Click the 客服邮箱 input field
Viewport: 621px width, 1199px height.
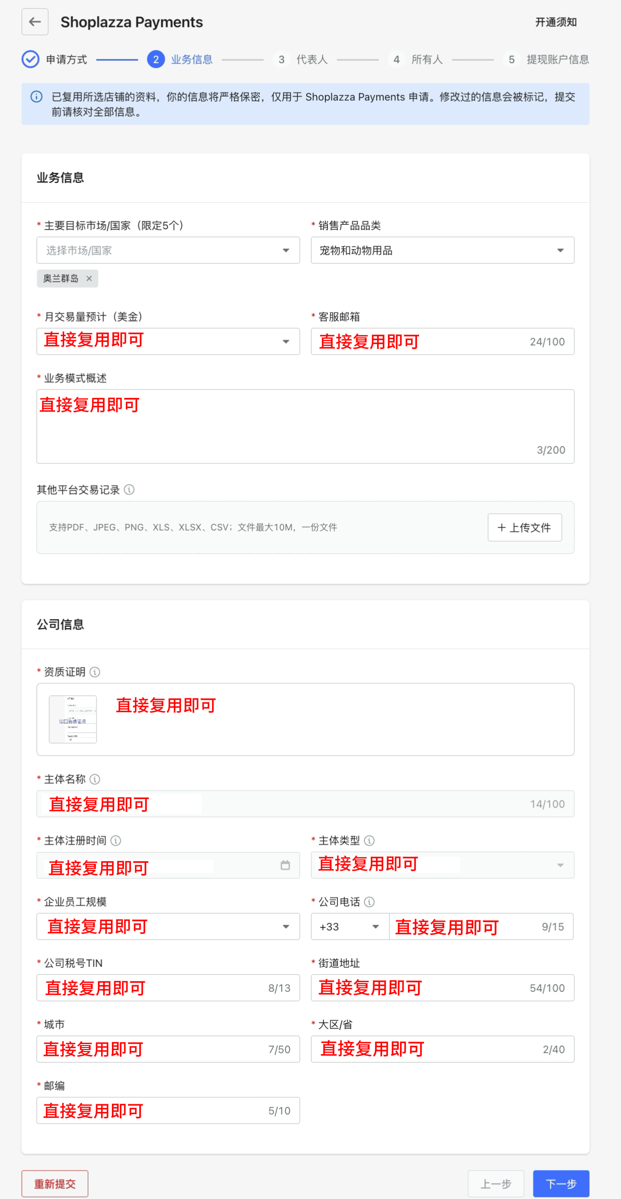pos(442,341)
